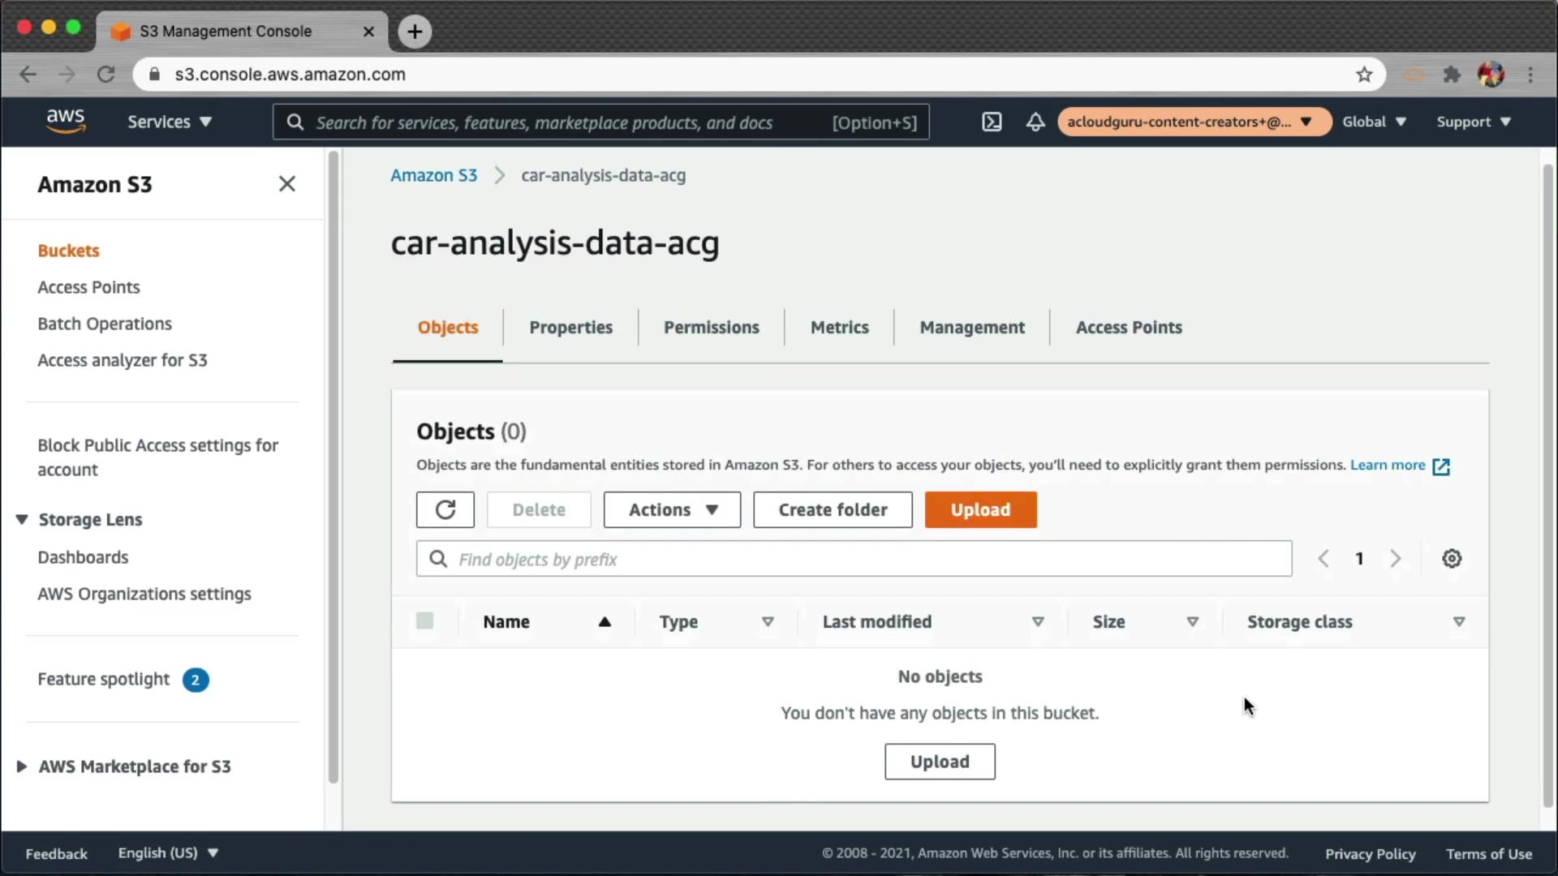
Task: Open AWS CloudShell icon in header
Action: 992,122
